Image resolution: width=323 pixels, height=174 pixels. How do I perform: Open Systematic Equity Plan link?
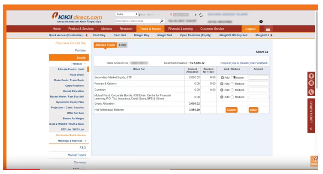70,102
